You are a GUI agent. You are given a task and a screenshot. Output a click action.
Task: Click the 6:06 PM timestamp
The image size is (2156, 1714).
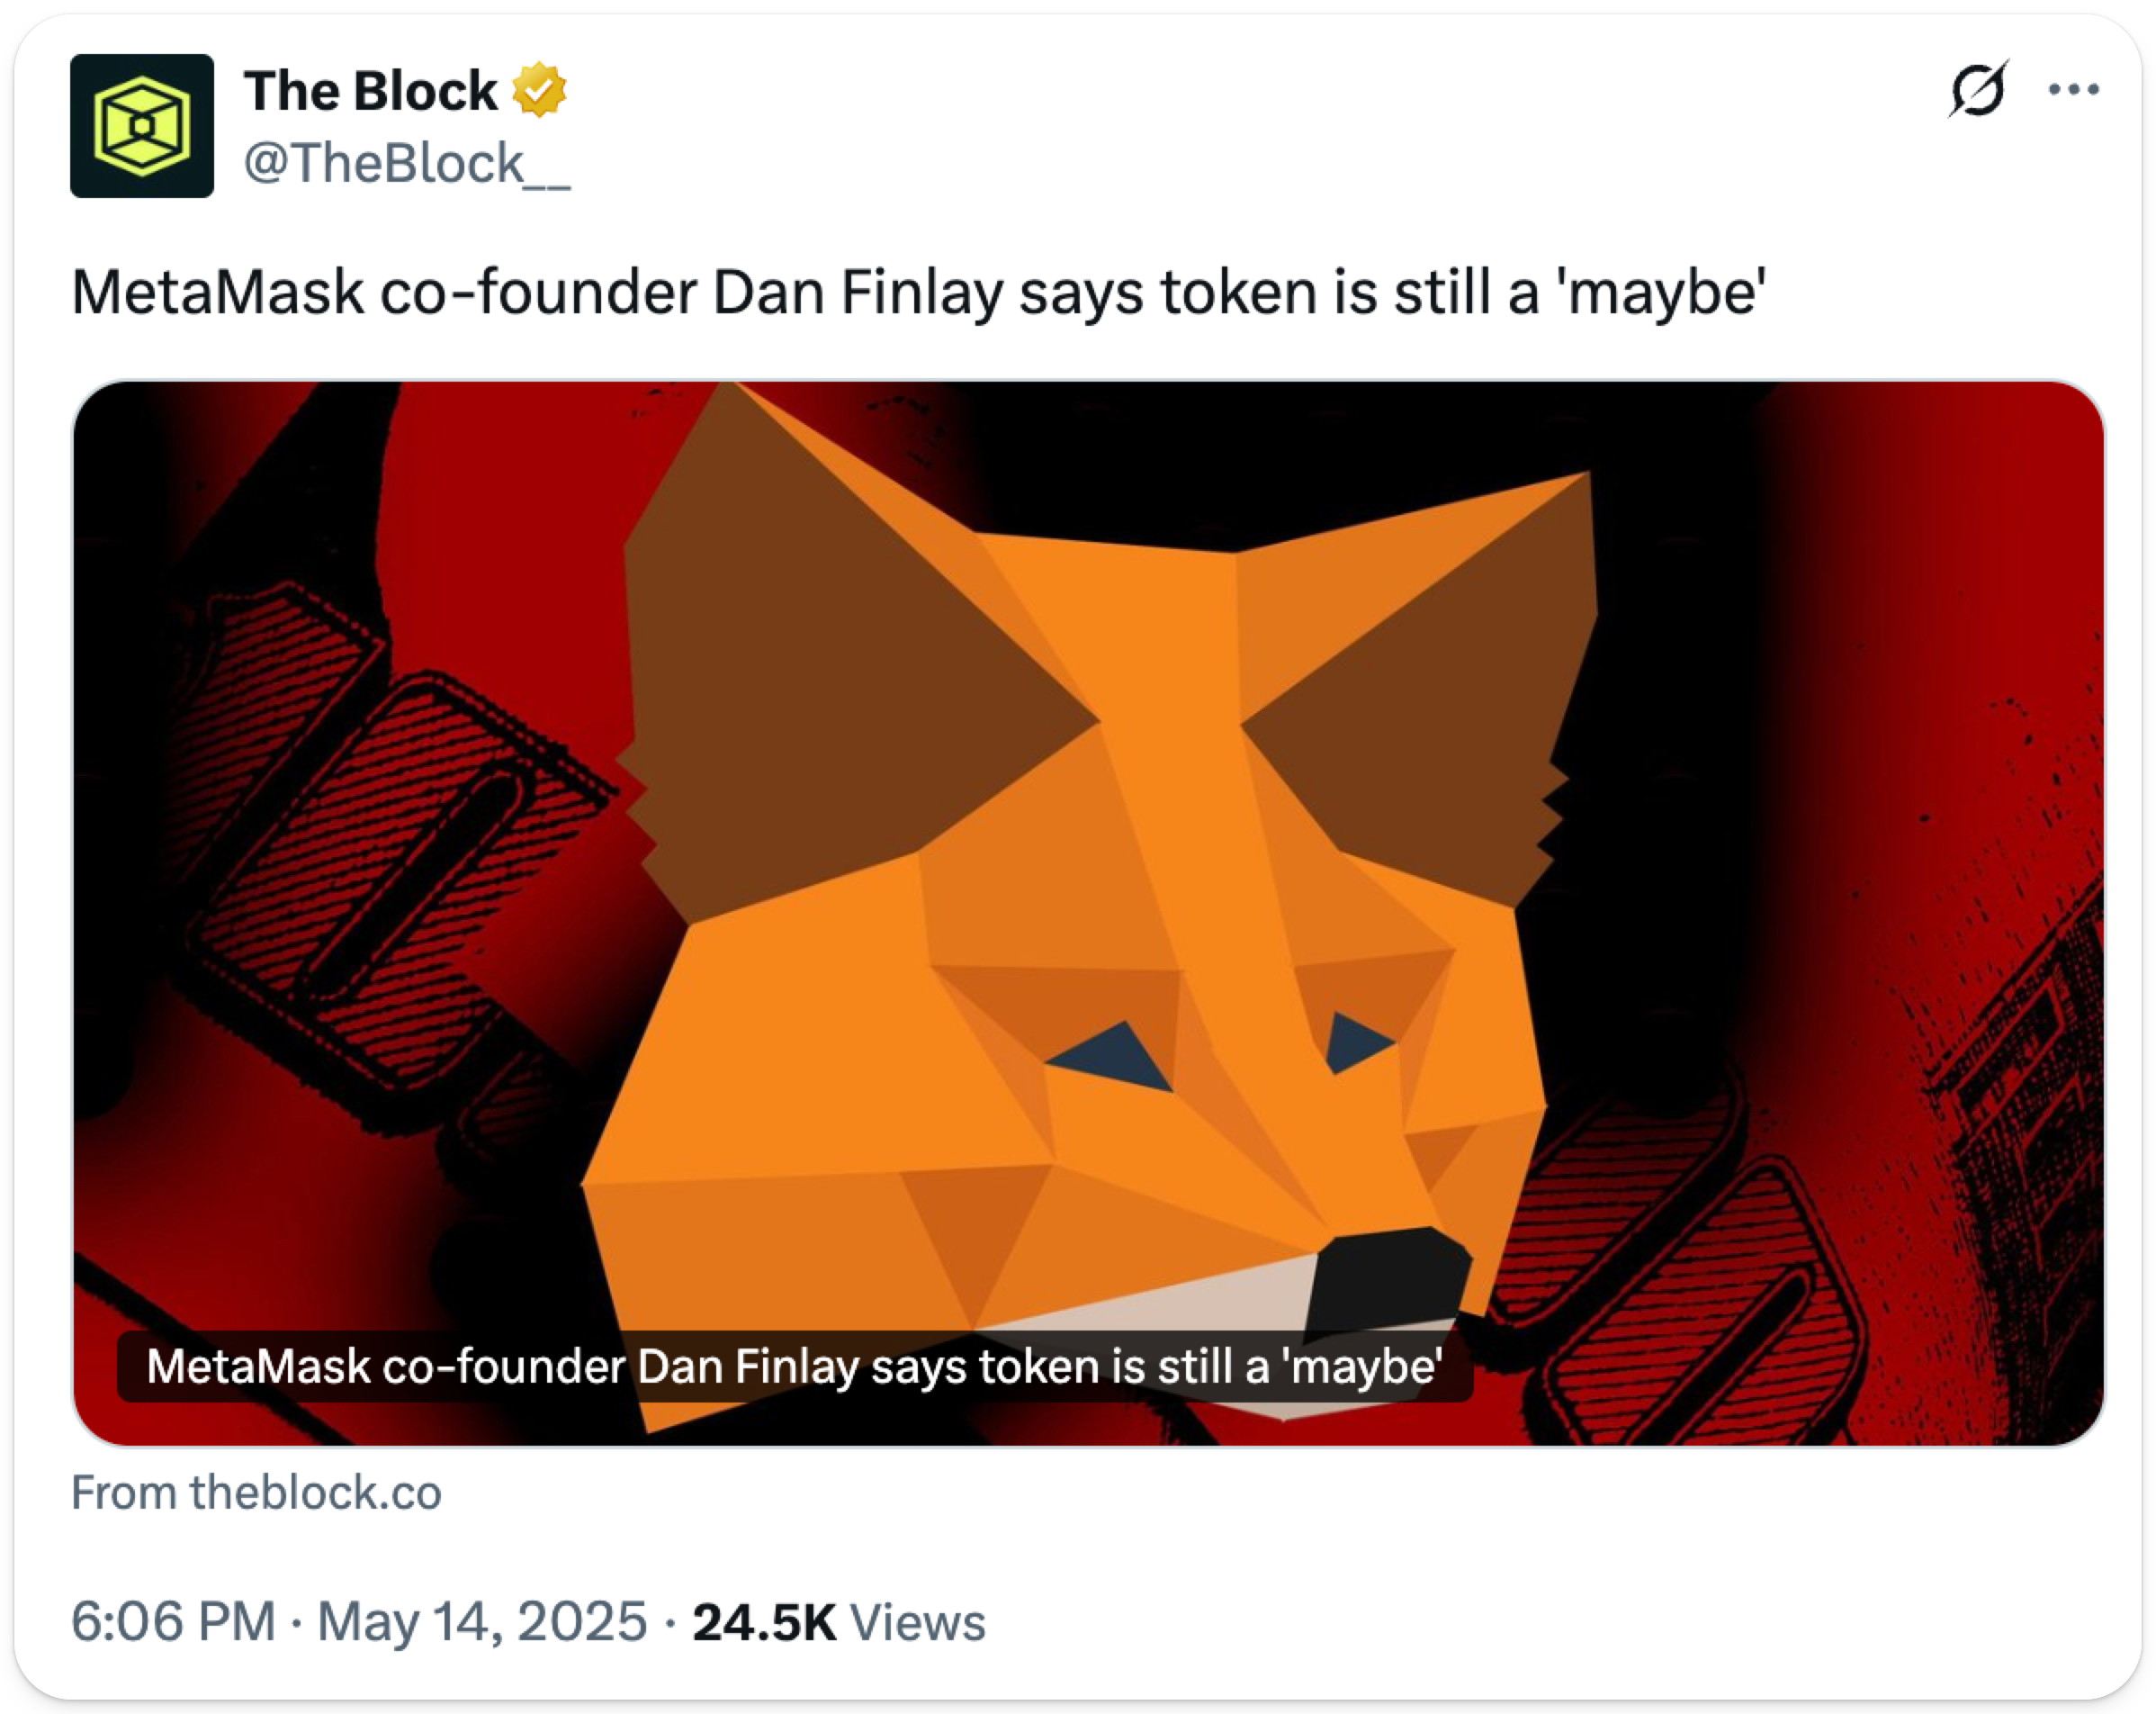pos(173,1622)
